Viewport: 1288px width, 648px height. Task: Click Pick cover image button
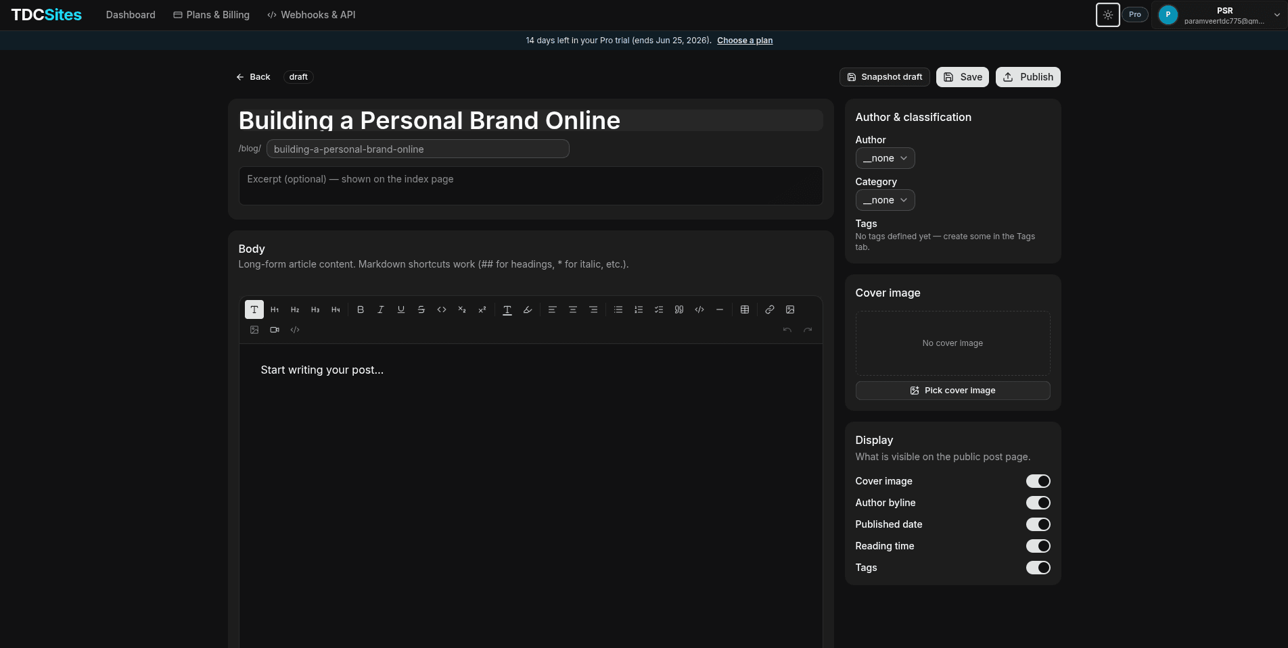pos(952,391)
